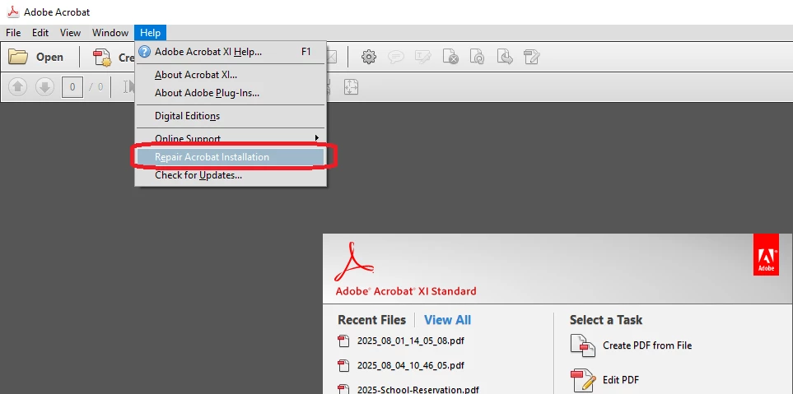Click the Select a Task heading
This screenshot has height=394, width=793.
[x=606, y=320]
